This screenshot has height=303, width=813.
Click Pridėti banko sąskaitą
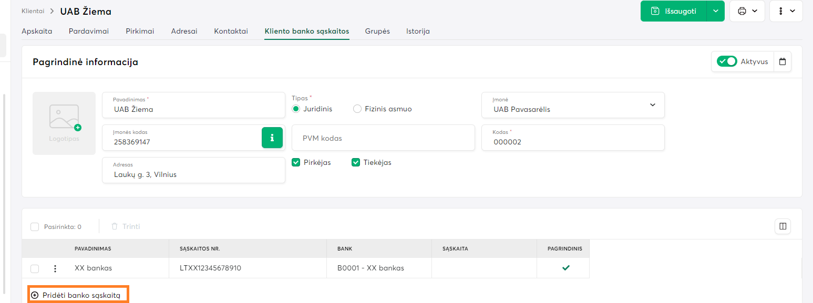[x=77, y=295]
